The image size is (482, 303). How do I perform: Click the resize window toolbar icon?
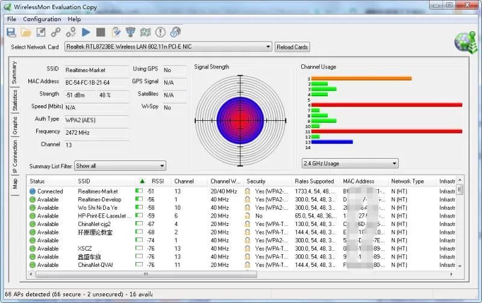click(x=41, y=32)
